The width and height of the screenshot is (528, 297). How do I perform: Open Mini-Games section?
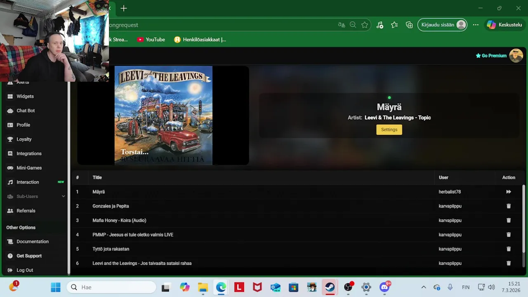(29, 168)
